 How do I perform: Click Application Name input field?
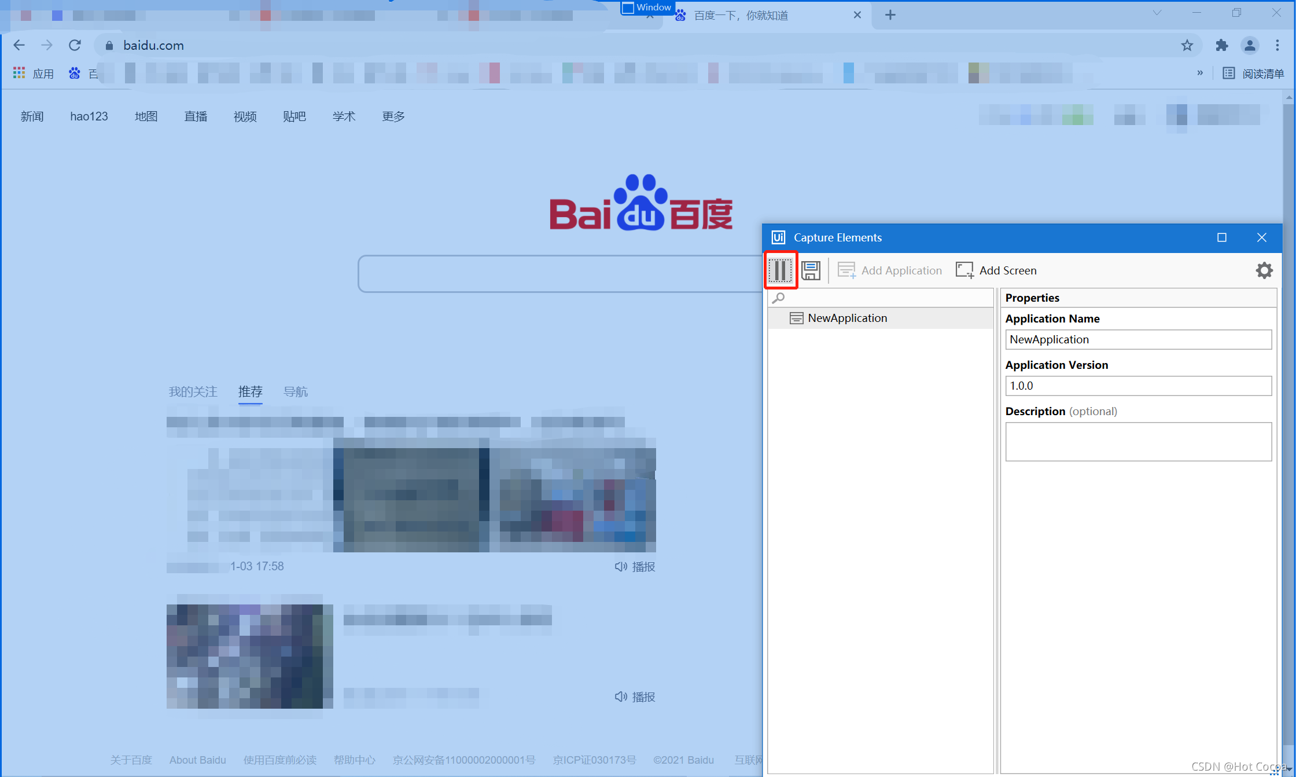click(1137, 339)
